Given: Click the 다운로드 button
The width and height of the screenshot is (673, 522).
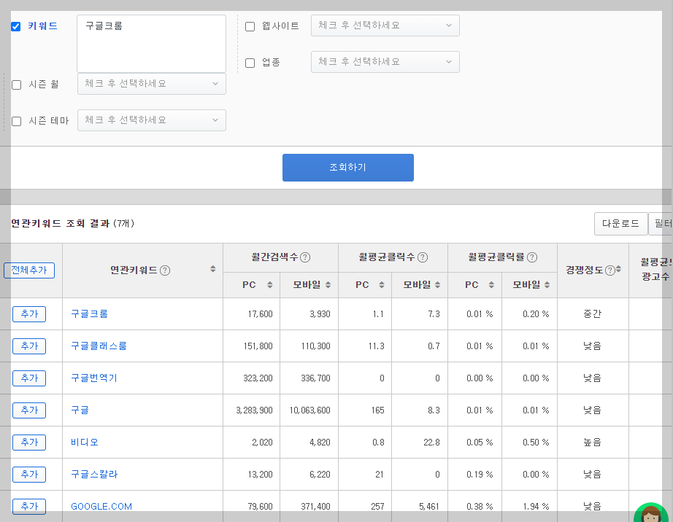Looking at the screenshot, I should coord(620,224).
